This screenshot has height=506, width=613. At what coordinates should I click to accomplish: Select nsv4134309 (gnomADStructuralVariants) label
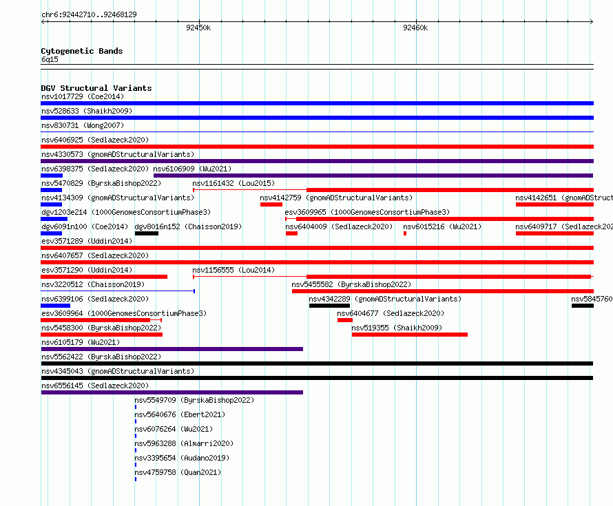coord(118,198)
